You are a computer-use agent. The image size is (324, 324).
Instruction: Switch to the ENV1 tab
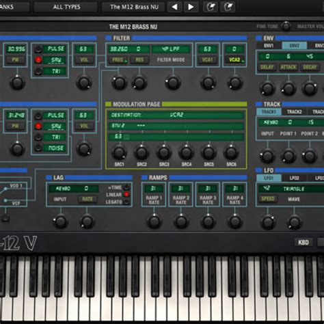pyautogui.click(x=269, y=46)
